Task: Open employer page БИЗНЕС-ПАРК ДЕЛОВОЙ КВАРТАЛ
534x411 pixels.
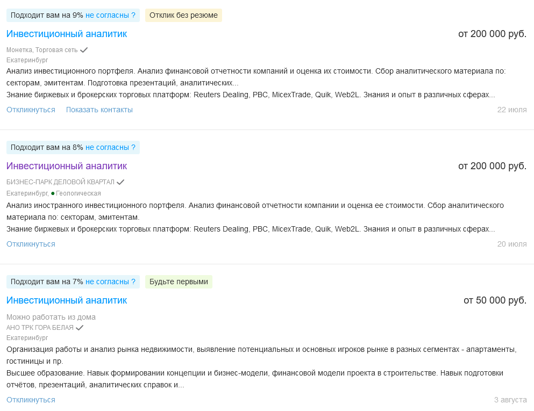Action: click(60, 182)
